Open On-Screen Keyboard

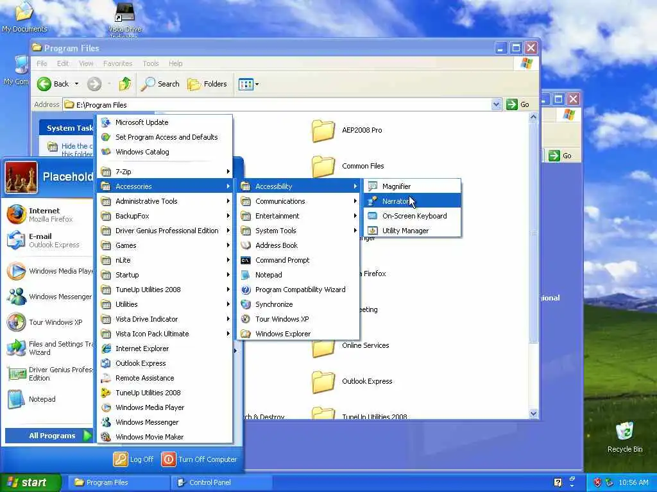tap(413, 216)
